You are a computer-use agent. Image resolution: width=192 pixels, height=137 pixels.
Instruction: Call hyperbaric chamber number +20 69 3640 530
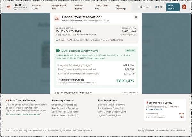[x=155, y=109]
